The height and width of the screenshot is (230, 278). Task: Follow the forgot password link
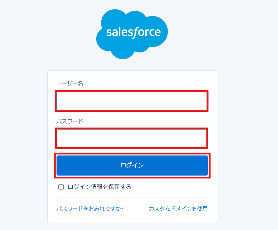(x=90, y=209)
